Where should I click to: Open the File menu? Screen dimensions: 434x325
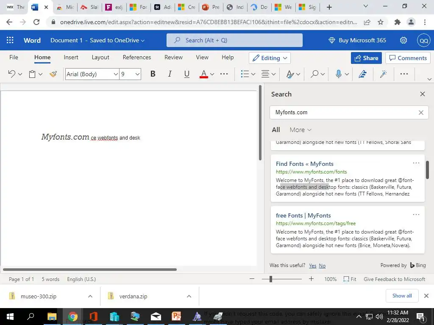tap(14, 57)
